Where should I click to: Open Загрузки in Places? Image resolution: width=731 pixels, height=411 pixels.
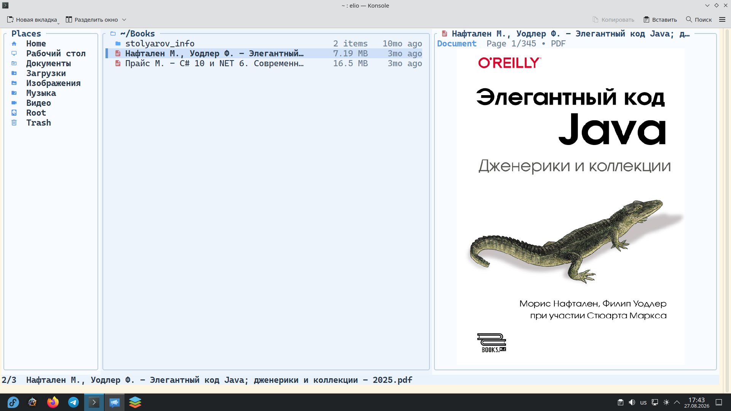pyautogui.click(x=46, y=73)
